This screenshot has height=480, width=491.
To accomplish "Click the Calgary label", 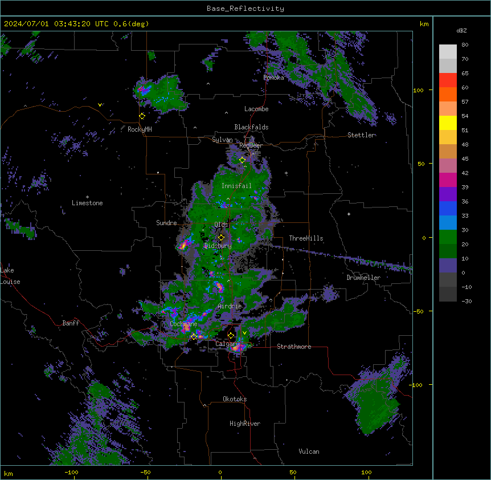I will point(227,344).
